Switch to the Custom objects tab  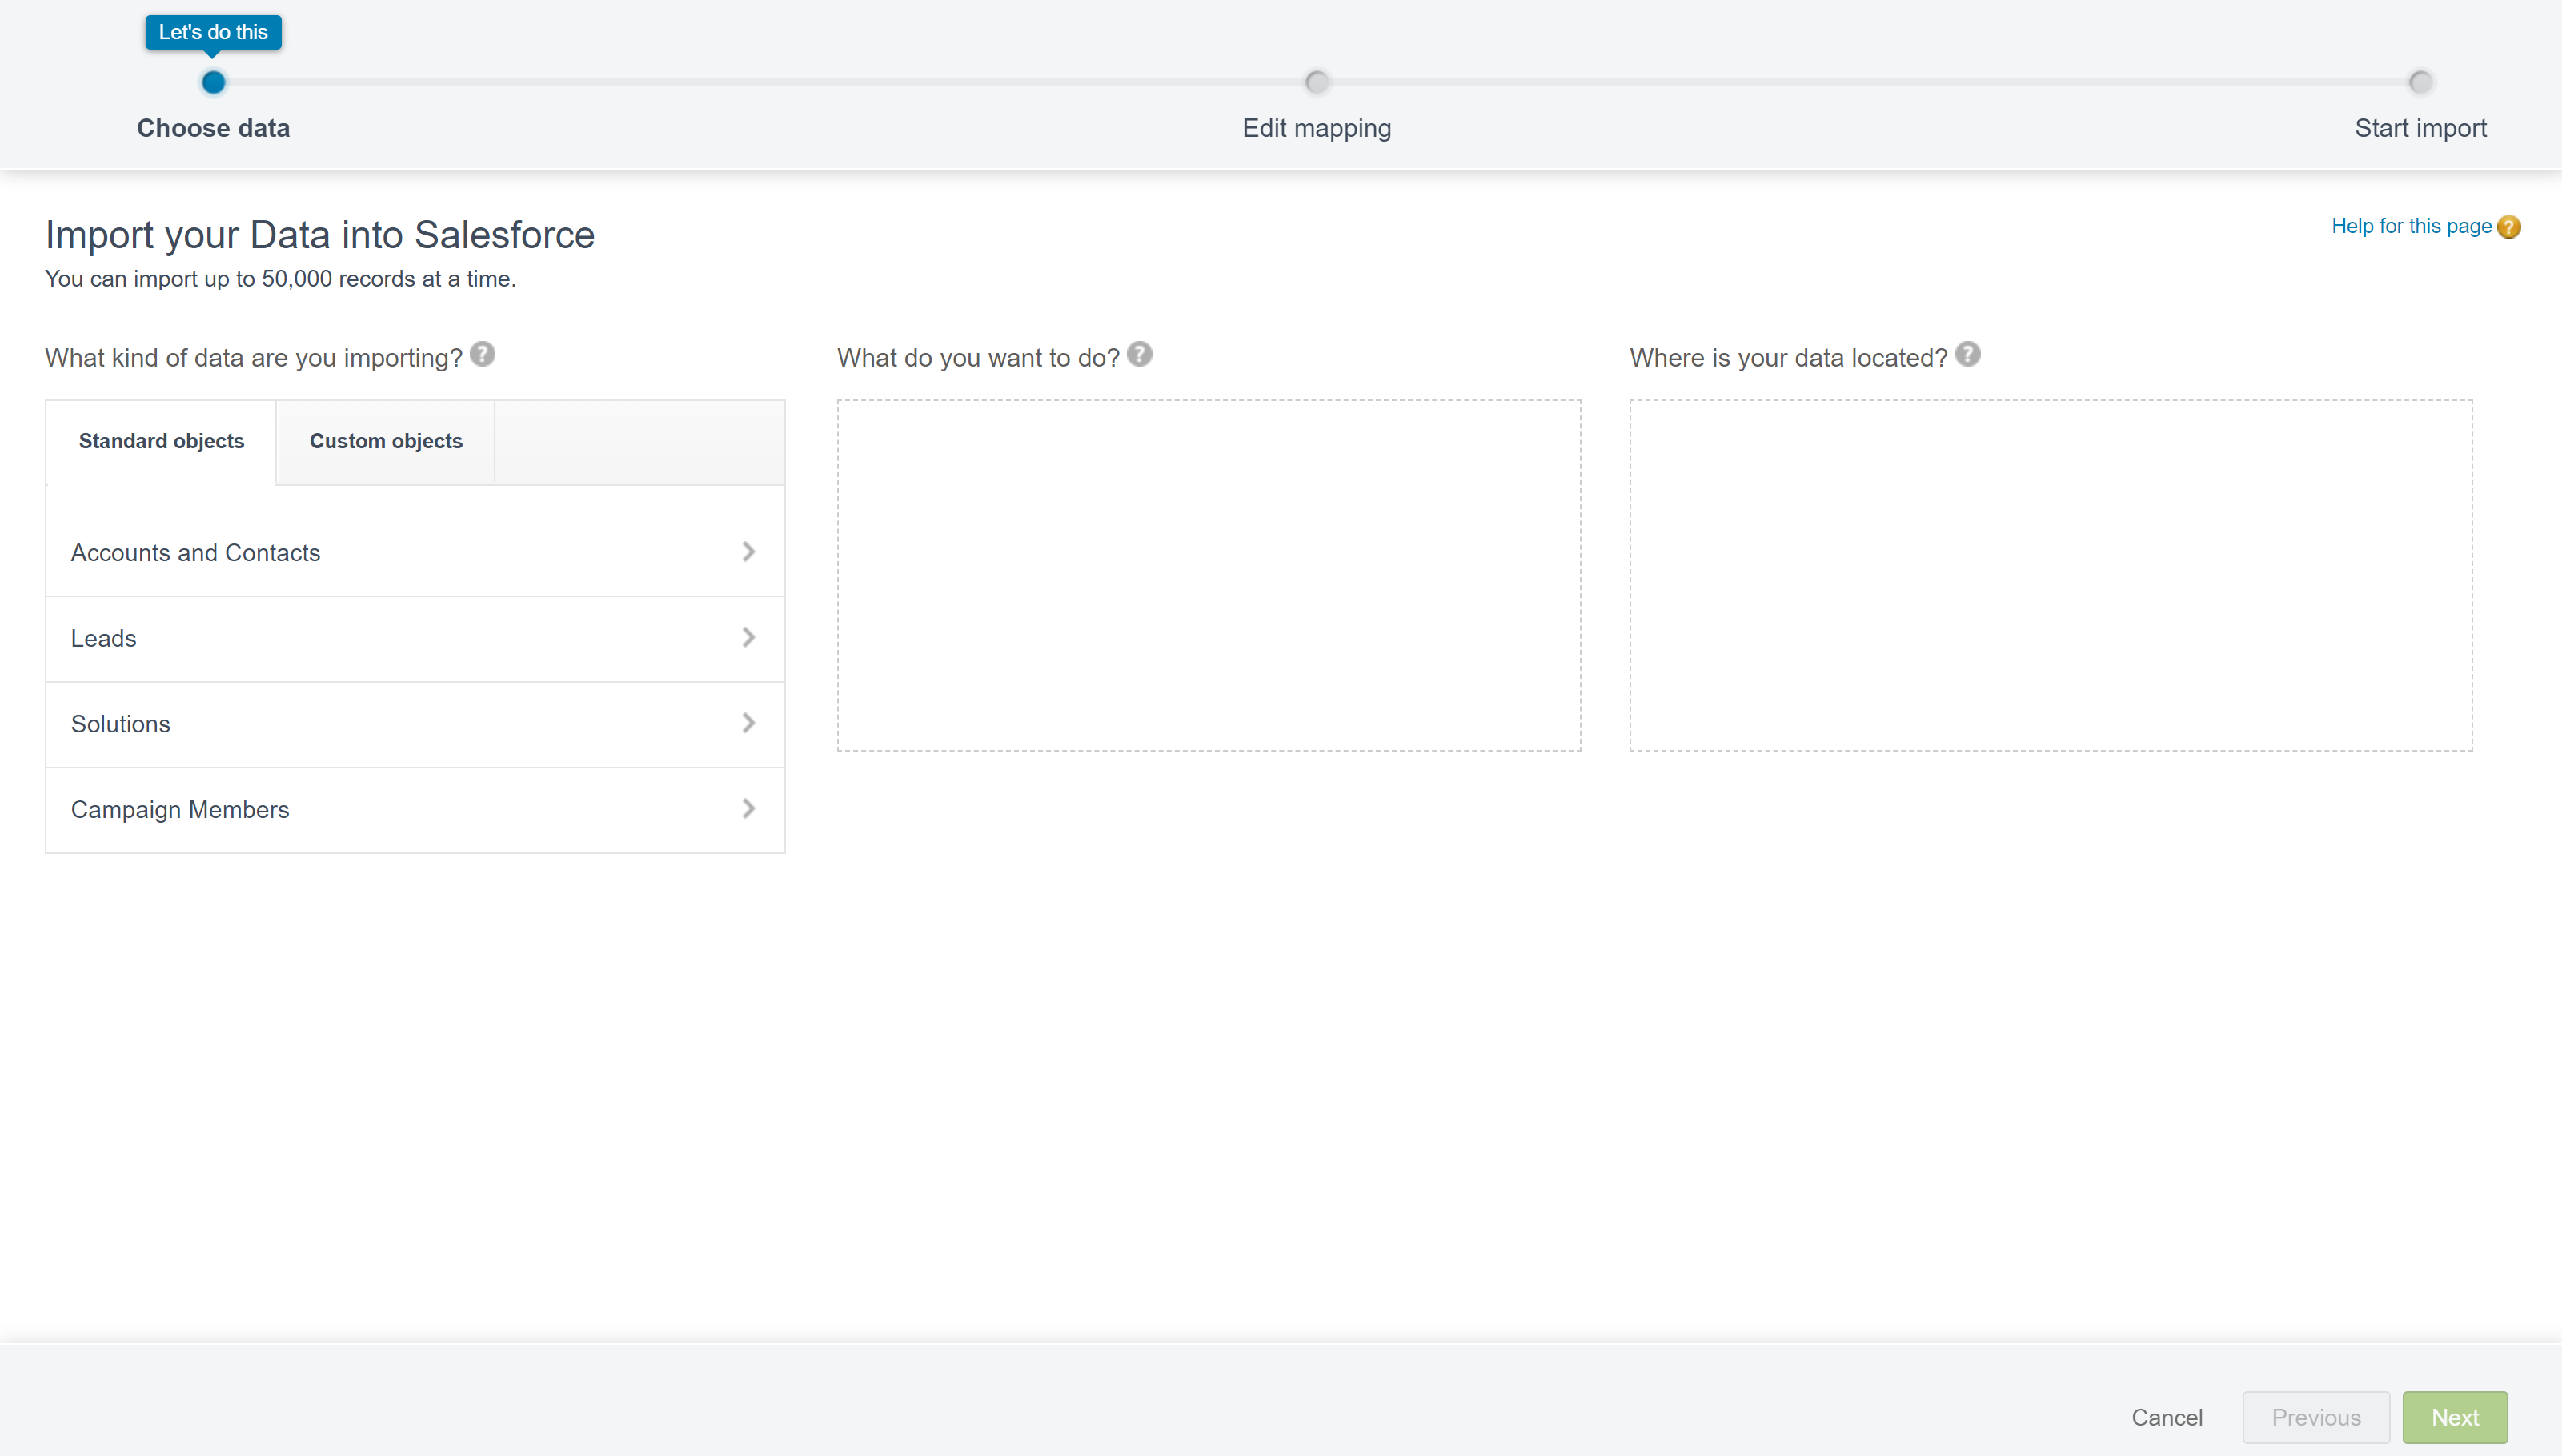(x=385, y=441)
